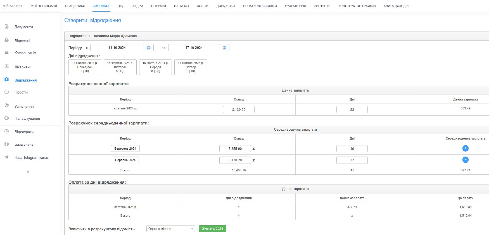The width and height of the screenshot is (489, 235).
Task: Click the Компенсація sidebar icon
Action: coord(7,52)
